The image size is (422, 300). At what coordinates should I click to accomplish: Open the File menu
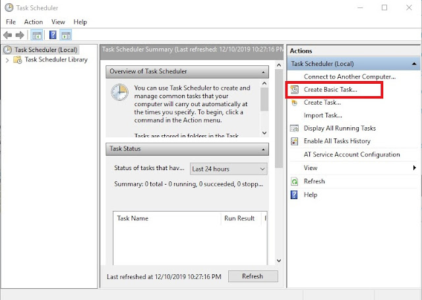[11, 22]
